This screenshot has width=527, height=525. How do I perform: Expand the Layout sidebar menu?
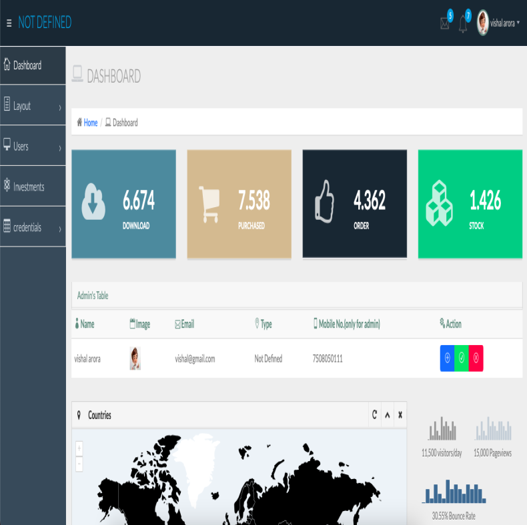tap(33, 106)
